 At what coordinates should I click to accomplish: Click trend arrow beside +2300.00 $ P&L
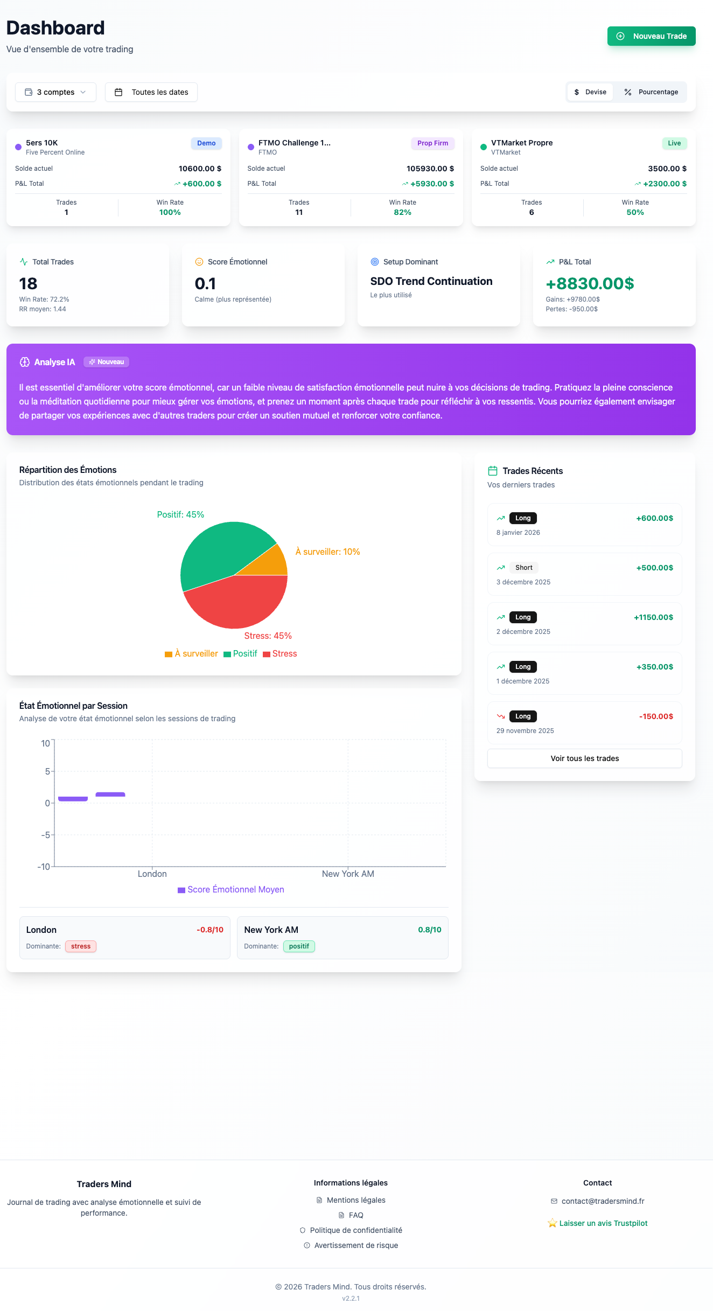click(x=638, y=184)
